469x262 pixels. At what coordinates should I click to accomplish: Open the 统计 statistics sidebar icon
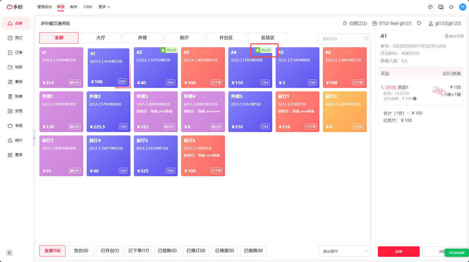point(15,140)
